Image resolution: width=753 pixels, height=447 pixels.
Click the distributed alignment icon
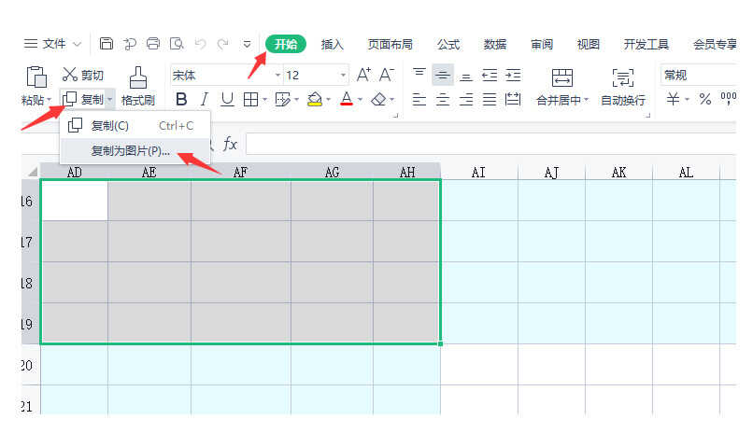tap(513, 99)
